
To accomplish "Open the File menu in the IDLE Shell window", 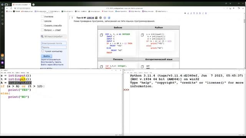I will click(125, 72).
